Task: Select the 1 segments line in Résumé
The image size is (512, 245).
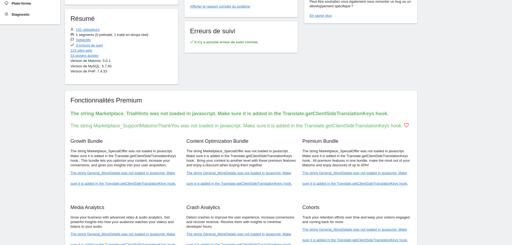Action: pyautogui.click(x=112, y=35)
